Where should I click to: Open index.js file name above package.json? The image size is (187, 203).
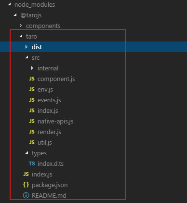coord(42,175)
